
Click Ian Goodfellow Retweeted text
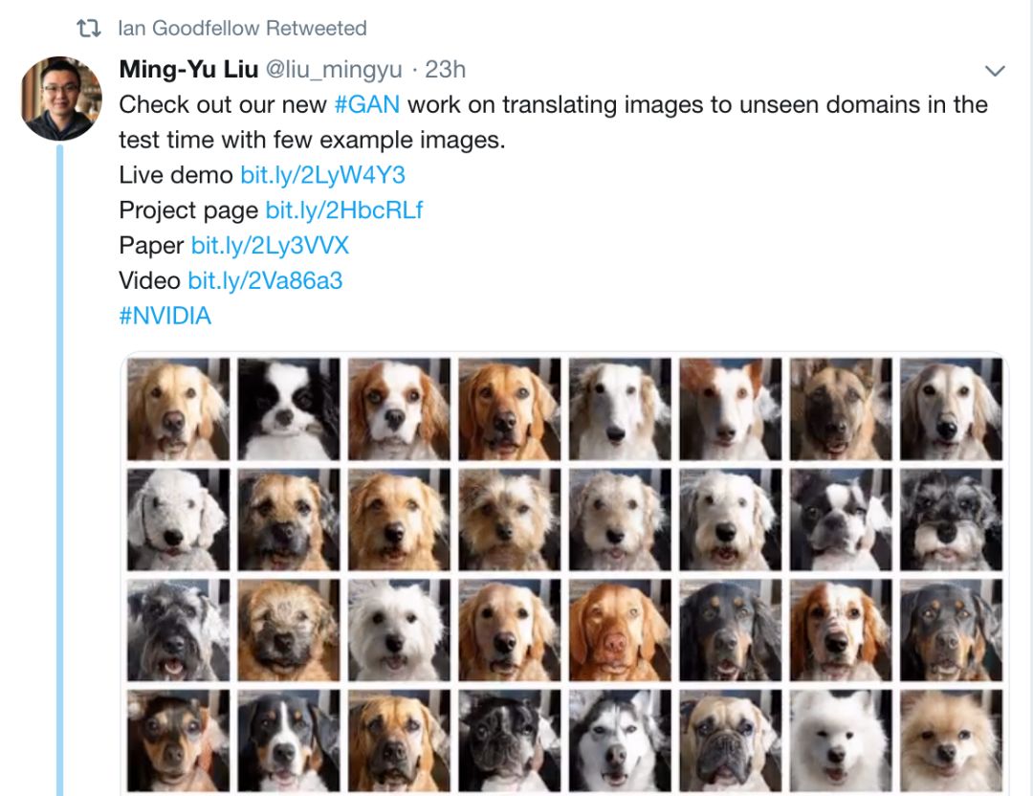[x=242, y=29]
